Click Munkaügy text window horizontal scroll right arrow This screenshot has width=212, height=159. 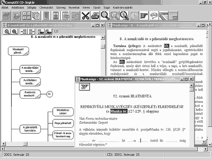(x=204, y=142)
